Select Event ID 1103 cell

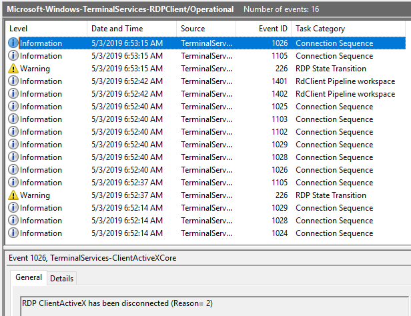(280, 119)
